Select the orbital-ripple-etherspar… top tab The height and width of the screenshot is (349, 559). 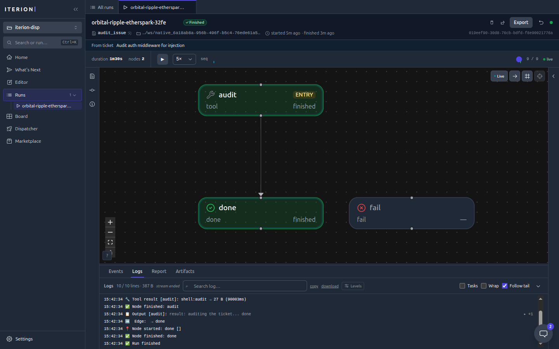157,7
